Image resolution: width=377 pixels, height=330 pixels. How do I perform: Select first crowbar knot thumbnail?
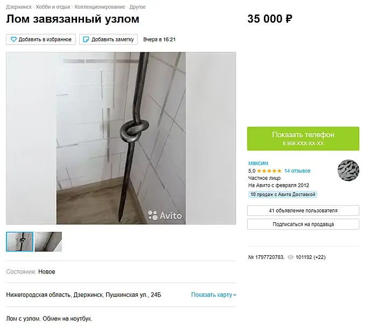(x=20, y=242)
